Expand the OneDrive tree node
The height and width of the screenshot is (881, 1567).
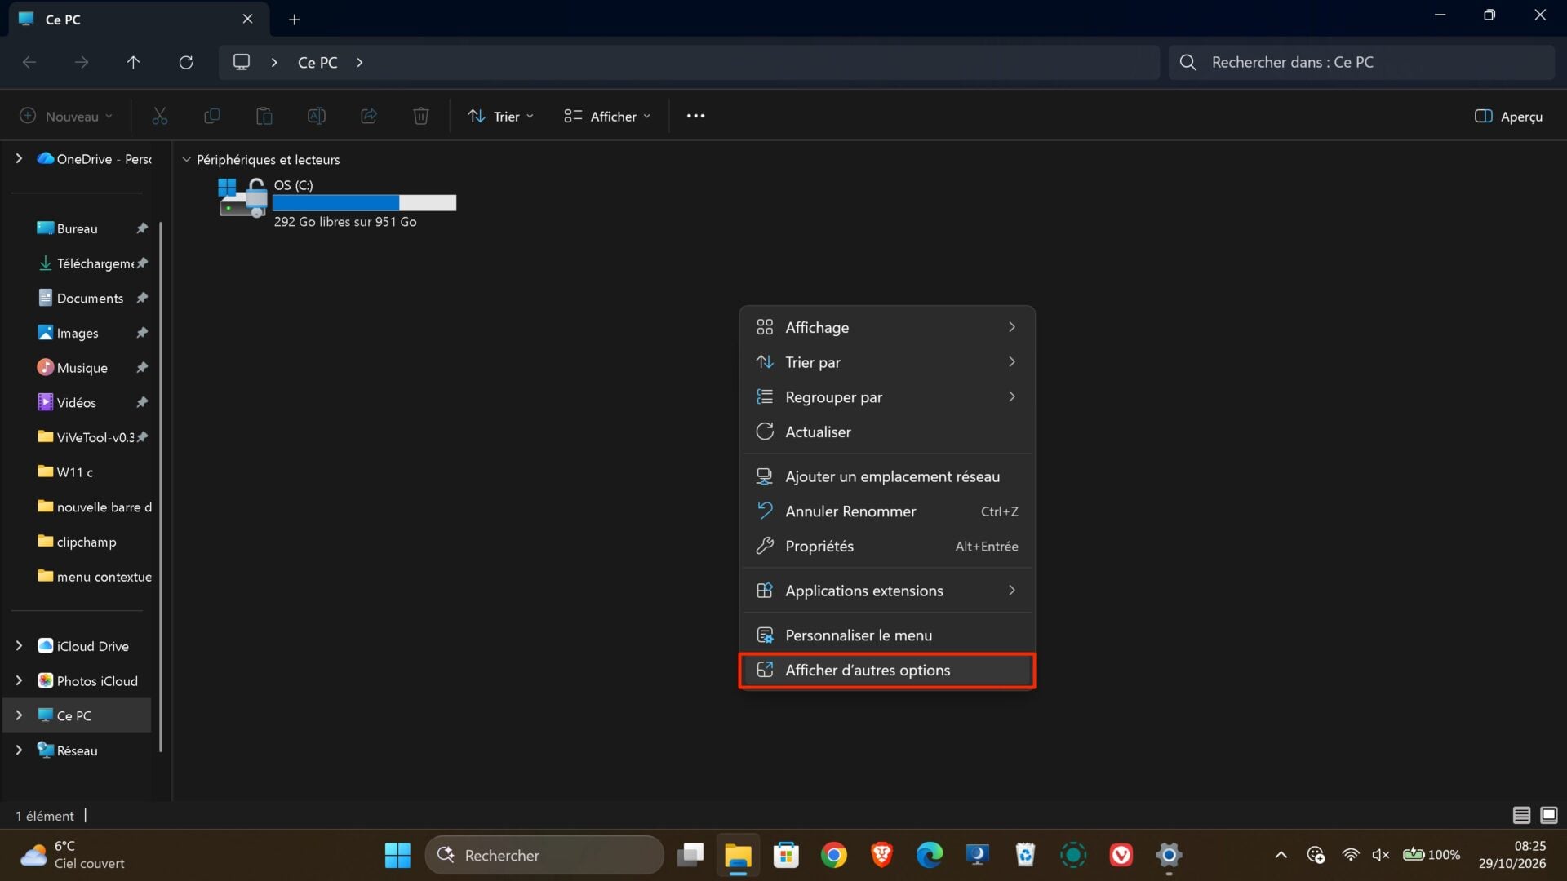19,158
